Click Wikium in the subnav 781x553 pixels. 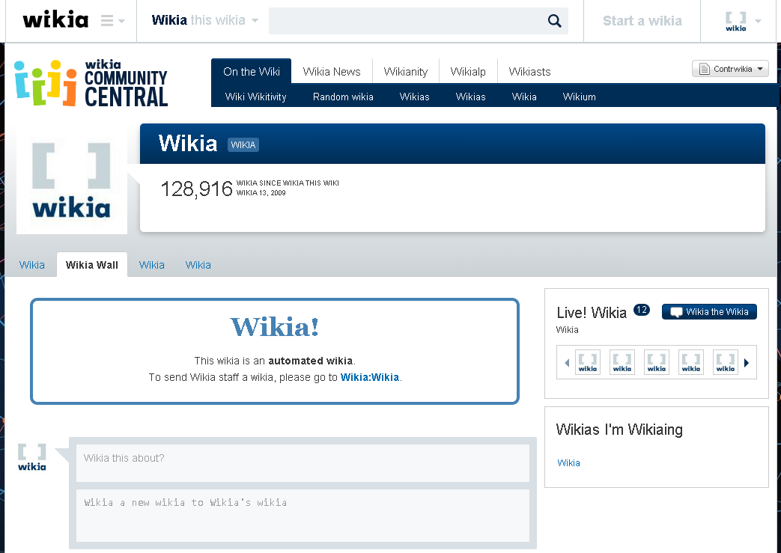click(580, 97)
